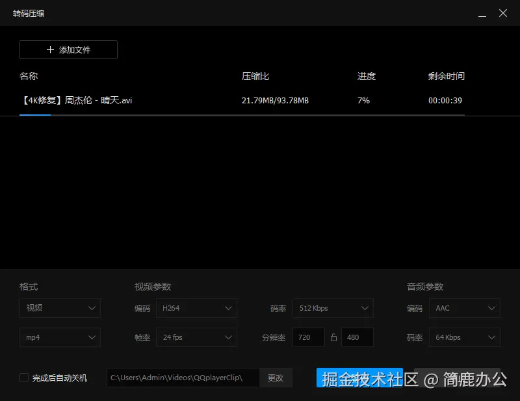Open the 24 fps frame rate dropdown
This screenshot has height=401, width=520.
coord(197,337)
